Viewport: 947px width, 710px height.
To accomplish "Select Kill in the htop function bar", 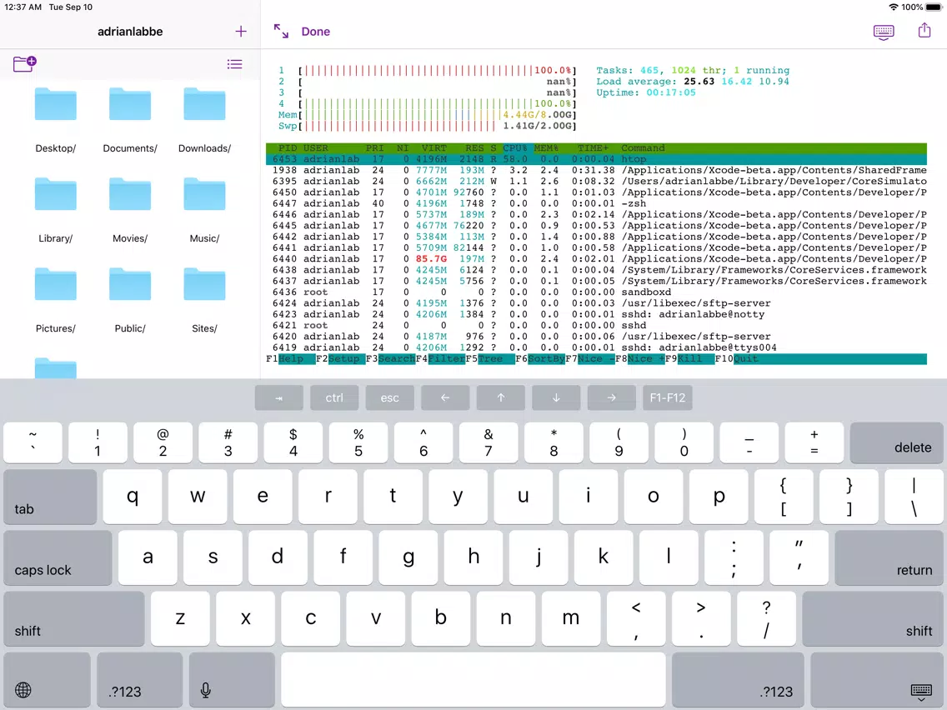I will click(690, 358).
